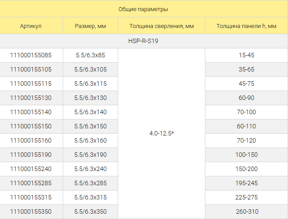Select the size 5.5/6.3x240 cell
Viewport: 288px width, 219px height.
click(90, 169)
